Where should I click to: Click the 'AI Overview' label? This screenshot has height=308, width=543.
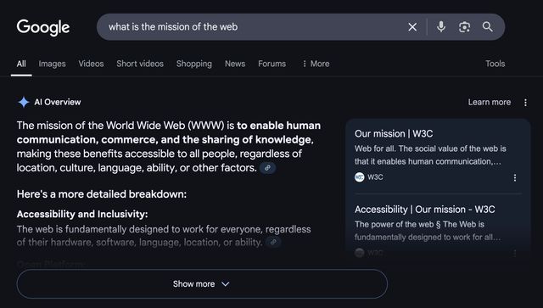pyautogui.click(x=58, y=102)
